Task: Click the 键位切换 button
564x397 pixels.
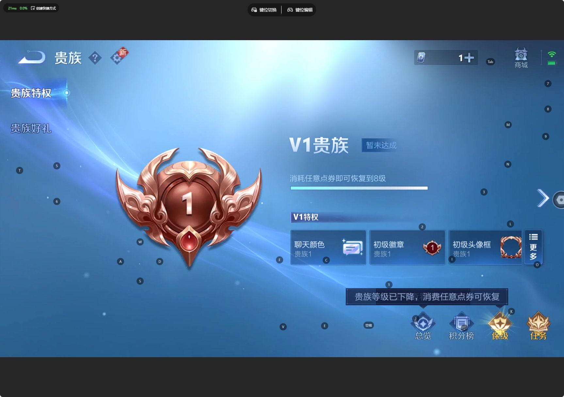Action: tap(265, 10)
